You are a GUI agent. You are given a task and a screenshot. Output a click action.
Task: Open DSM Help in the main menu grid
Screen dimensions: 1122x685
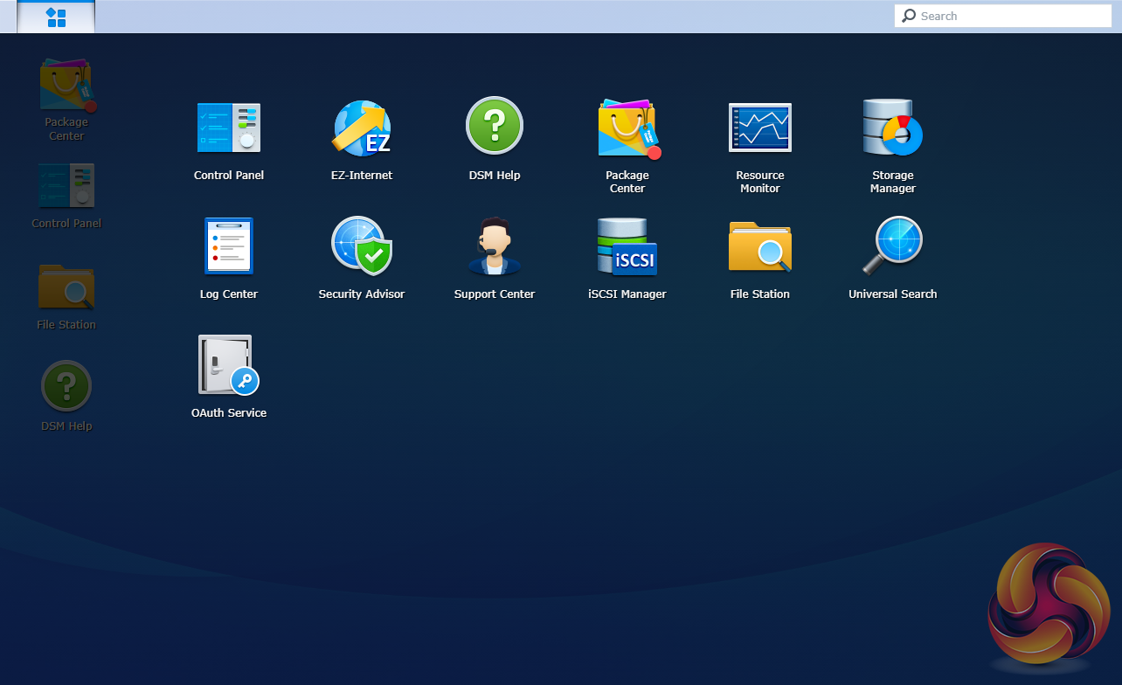[x=494, y=127]
